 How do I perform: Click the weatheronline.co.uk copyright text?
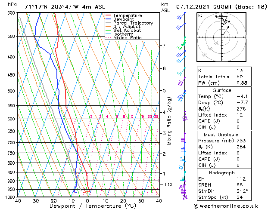click(226, 206)
